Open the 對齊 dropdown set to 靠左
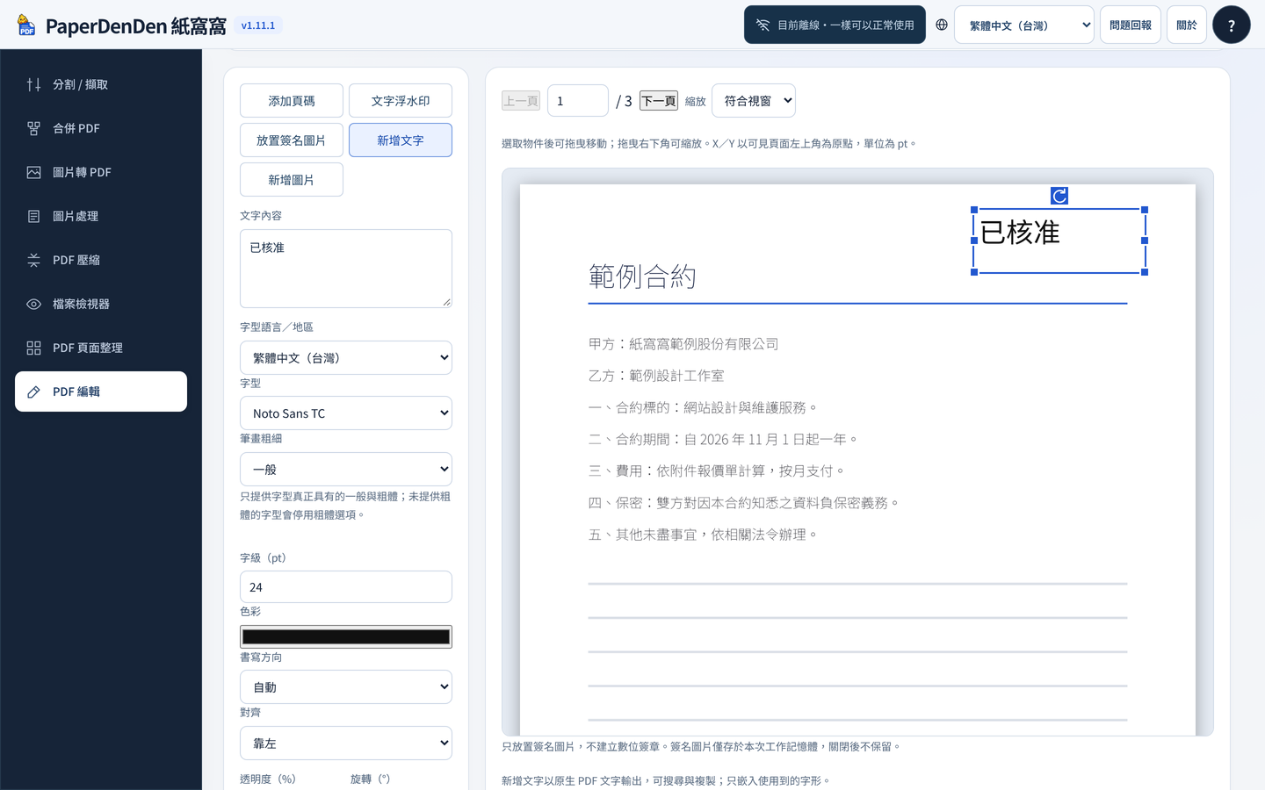This screenshot has height=790, width=1265. 346,743
